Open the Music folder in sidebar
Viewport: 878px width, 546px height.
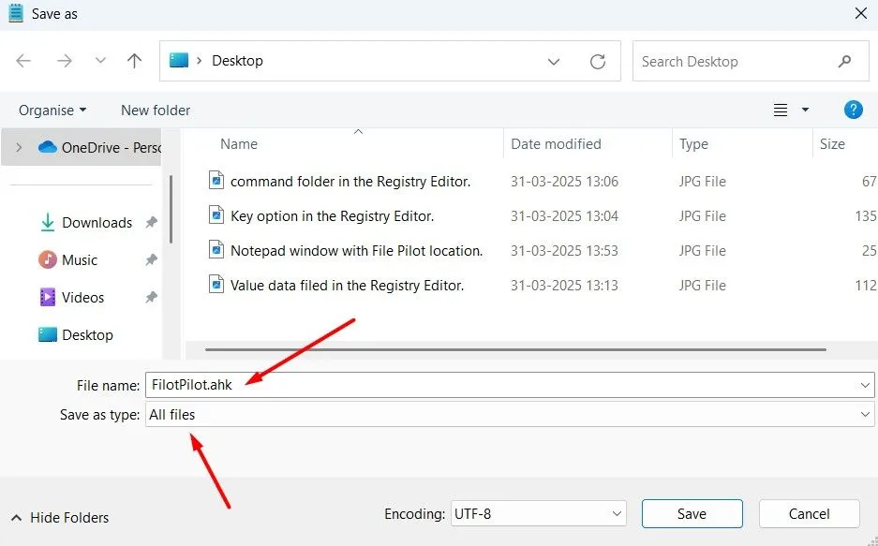[80, 260]
